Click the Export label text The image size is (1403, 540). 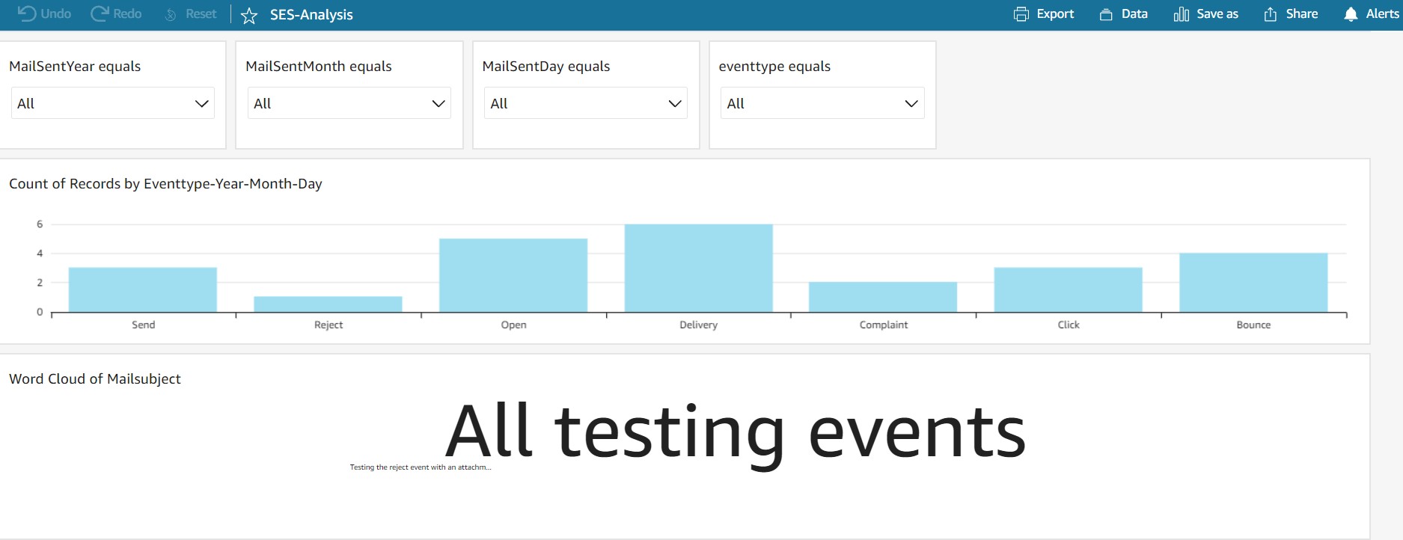[x=1055, y=13]
